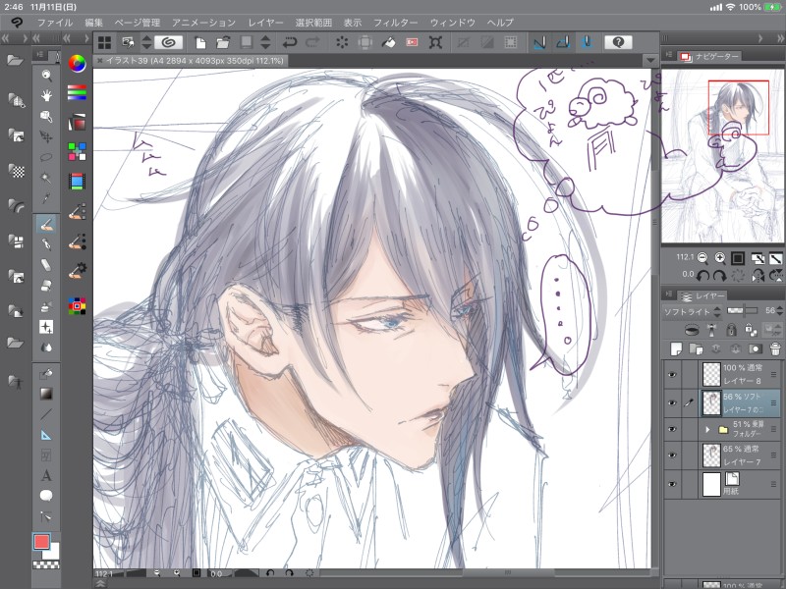Hide layer レイヤー 7
Image resolution: width=786 pixels, height=589 pixels.
coord(672,455)
